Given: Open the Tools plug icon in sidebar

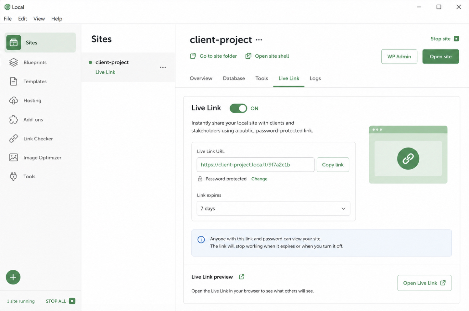Looking at the screenshot, I should (x=13, y=176).
